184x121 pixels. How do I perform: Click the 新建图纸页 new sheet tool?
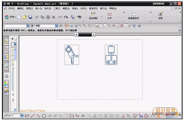(x=133, y=16)
